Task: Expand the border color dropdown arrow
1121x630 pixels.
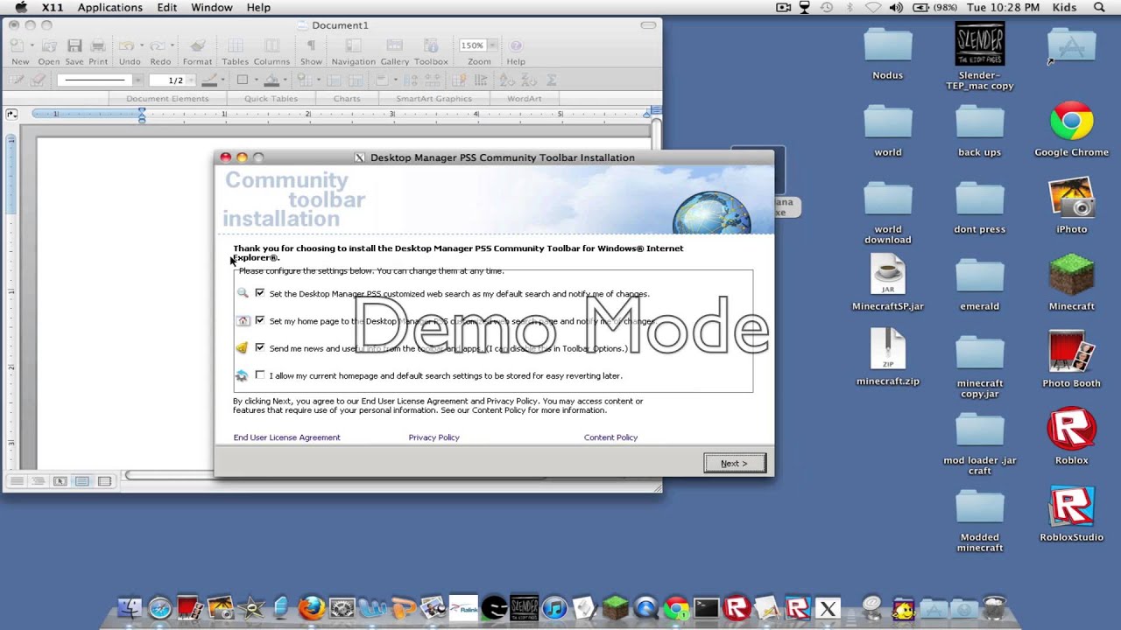Action: (x=223, y=80)
